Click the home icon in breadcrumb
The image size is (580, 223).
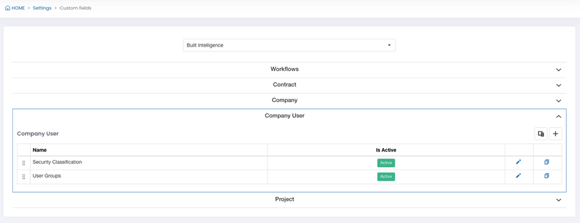8,8
